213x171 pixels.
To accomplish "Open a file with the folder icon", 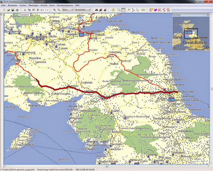I will (x=8, y=10).
